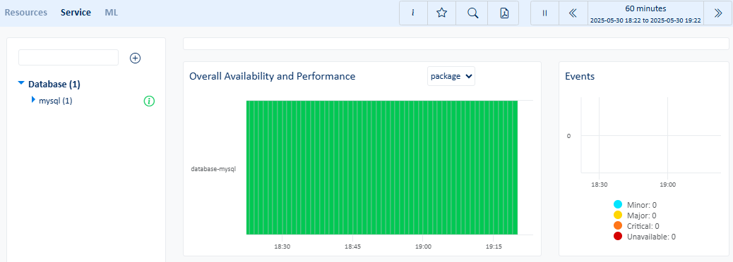
Task: Click the 19:15 availability chart axis label
Action: 494,246
